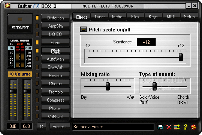
Task: Switch to the Tuner tab
Action: pyautogui.click(x=99, y=17)
